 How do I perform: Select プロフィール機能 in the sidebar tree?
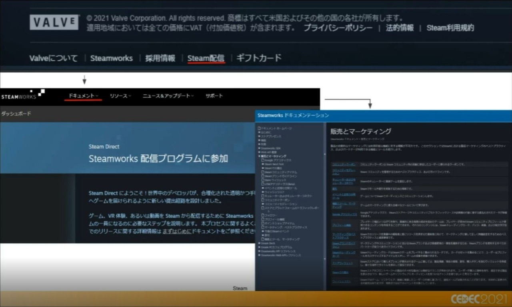coord(274,219)
